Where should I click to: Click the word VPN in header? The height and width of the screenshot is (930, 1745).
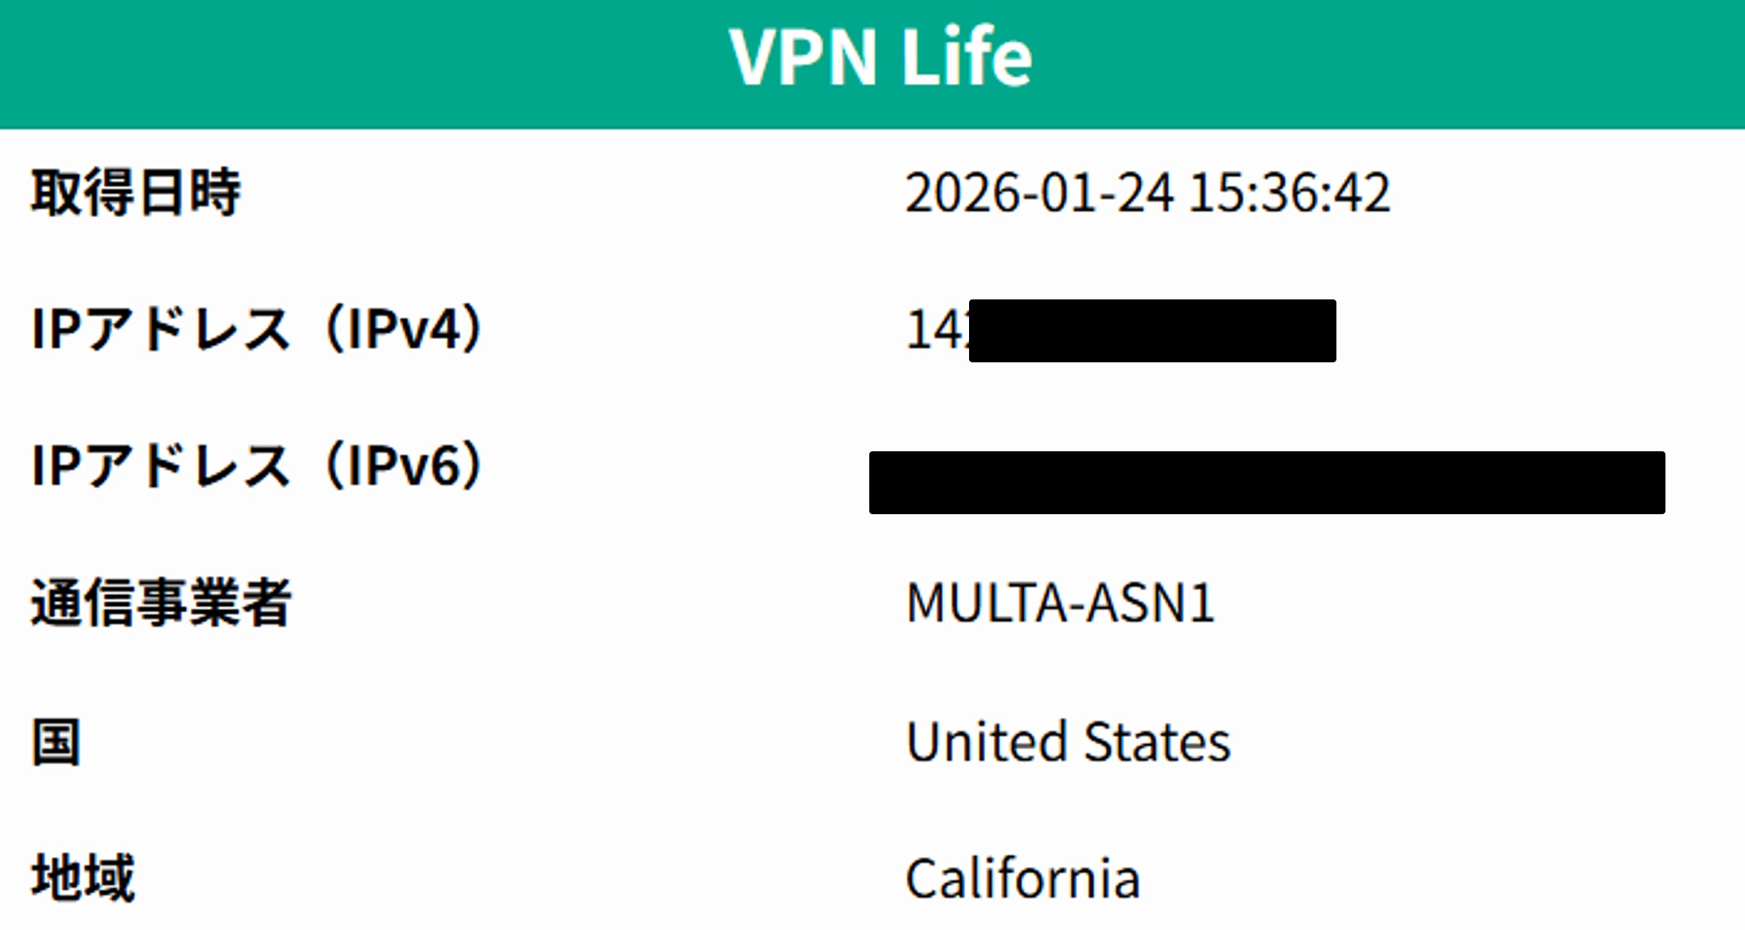803,56
